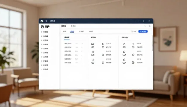This screenshot has width=187, height=107.
Task: Expand the chevron on the first list row
Action: pyautogui.click(x=82, y=44)
